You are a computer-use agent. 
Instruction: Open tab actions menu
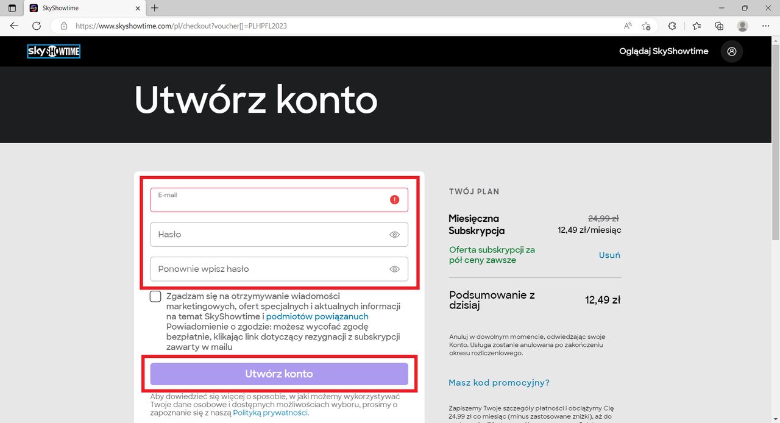coord(12,8)
